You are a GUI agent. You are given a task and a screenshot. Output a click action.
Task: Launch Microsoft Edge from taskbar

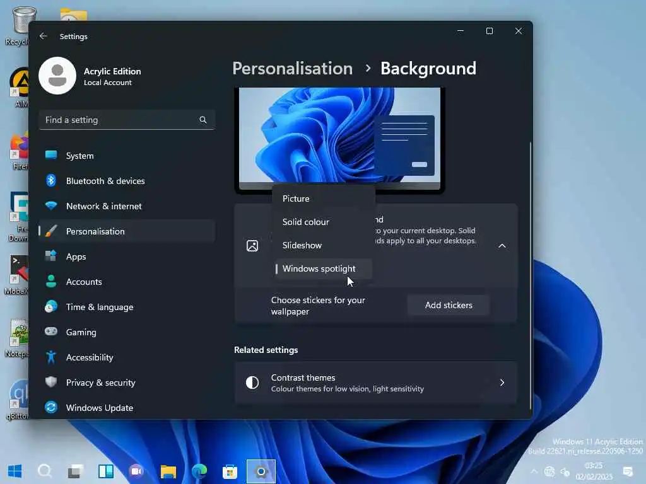tap(199, 471)
